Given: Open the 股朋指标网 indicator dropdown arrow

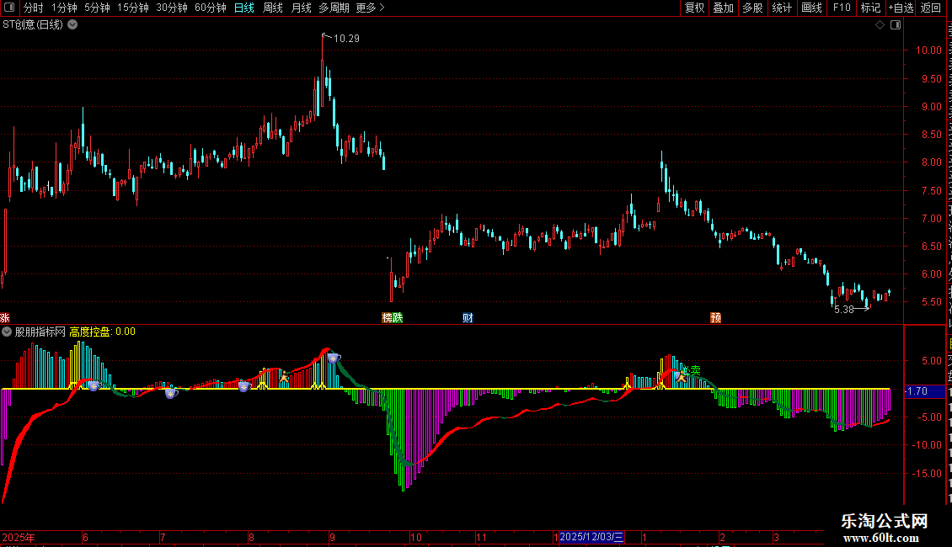Looking at the screenshot, I should pyautogui.click(x=7, y=332).
